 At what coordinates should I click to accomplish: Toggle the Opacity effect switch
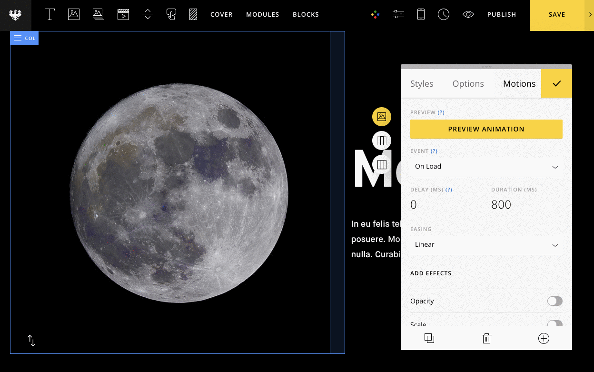point(554,301)
